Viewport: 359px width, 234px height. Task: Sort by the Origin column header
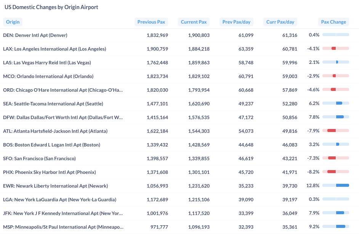[13, 22]
